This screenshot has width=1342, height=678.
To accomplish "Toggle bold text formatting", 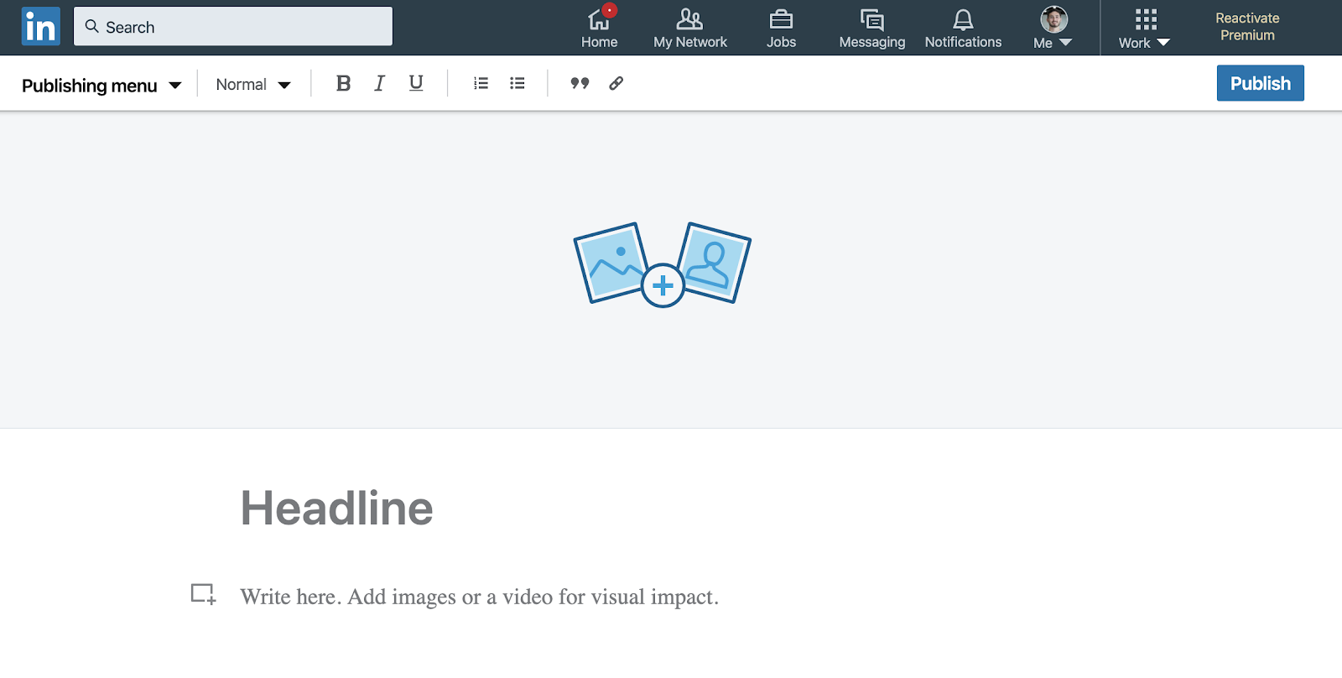I will (343, 83).
